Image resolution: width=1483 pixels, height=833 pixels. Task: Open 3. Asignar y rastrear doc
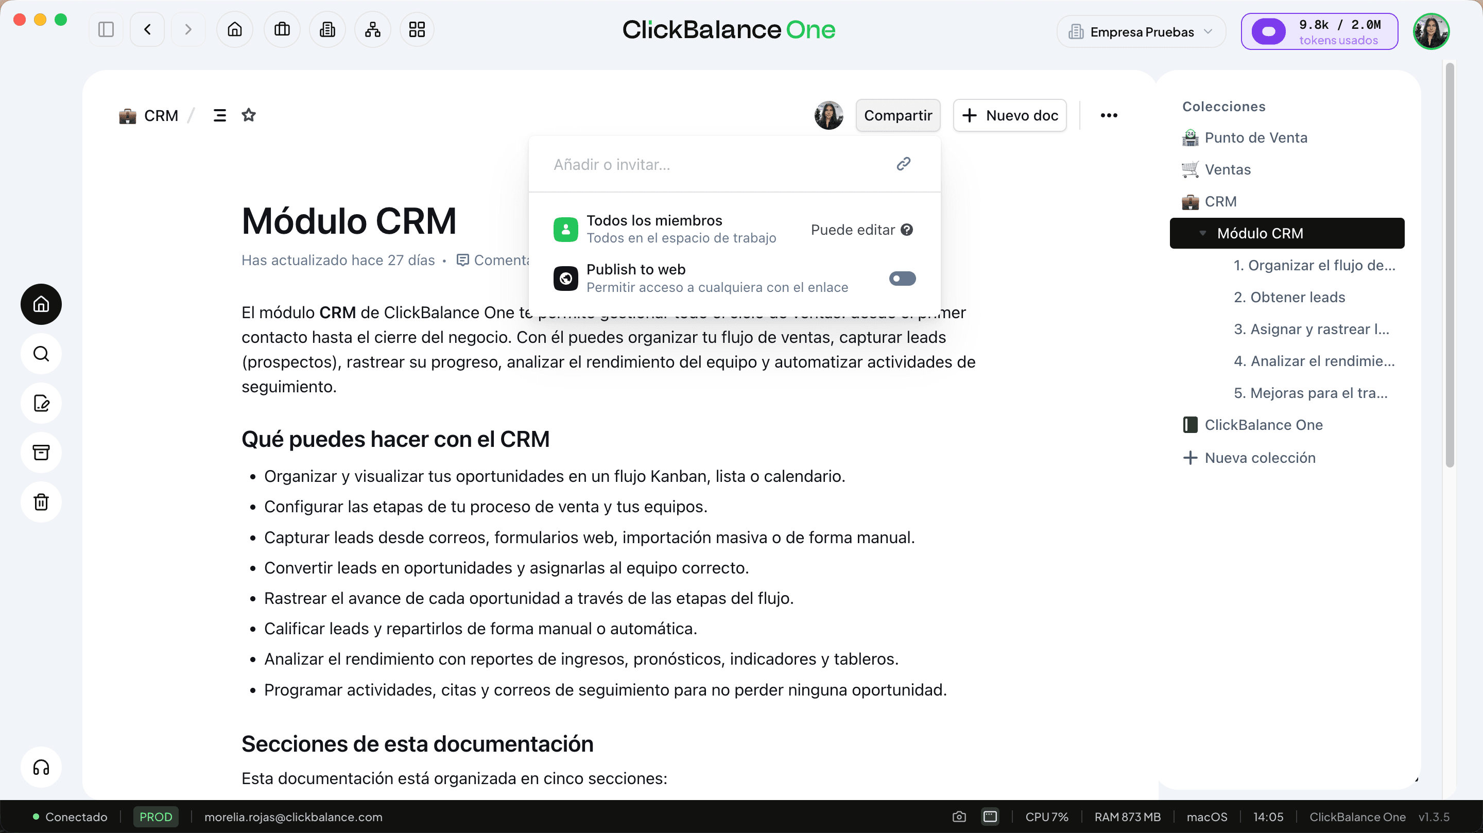1312,329
